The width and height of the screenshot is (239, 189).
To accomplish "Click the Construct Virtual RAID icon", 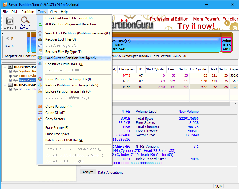I will pyautogui.click(x=40, y=64).
